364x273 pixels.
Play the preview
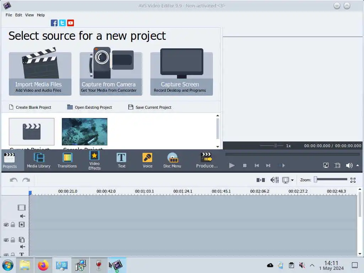pos(232,166)
